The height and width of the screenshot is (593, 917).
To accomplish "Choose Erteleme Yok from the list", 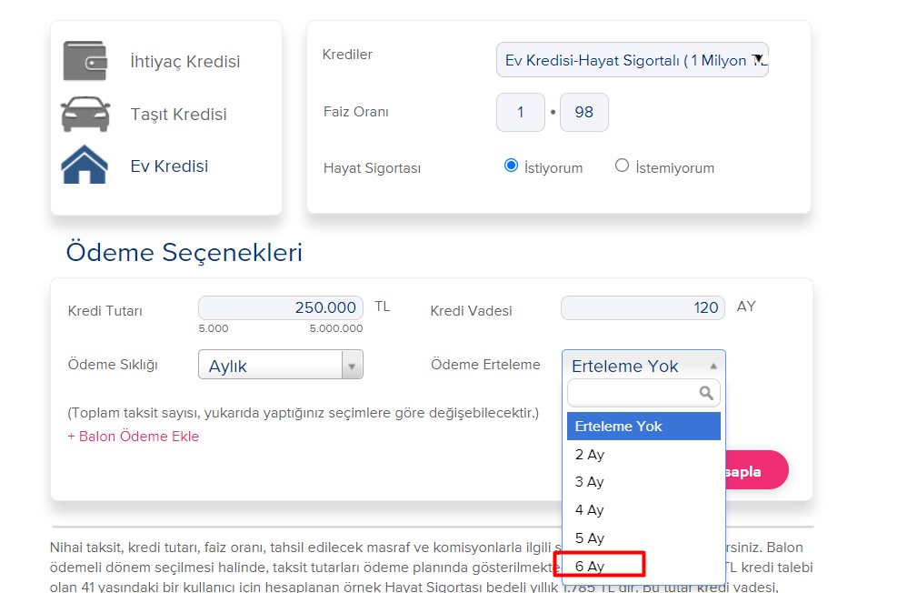I will pos(618,426).
